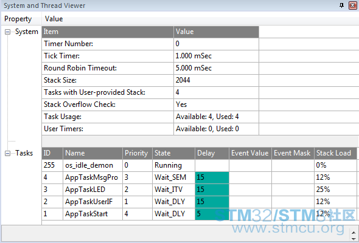This screenshot has width=359, height=243.
Task: Click the Stack Load column header
Action: click(x=335, y=153)
